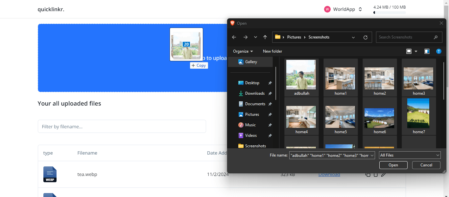Click the blue upload drop zone
This screenshot has width=449, height=197.
click(x=132, y=58)
